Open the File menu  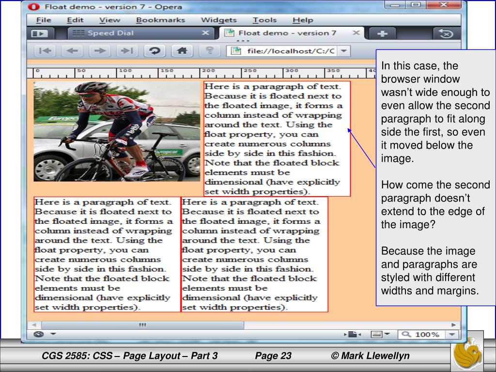coord(44,20)
